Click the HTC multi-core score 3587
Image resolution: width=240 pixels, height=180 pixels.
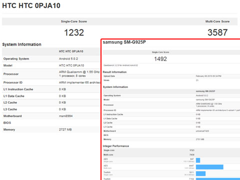click(x=217, y=32)
